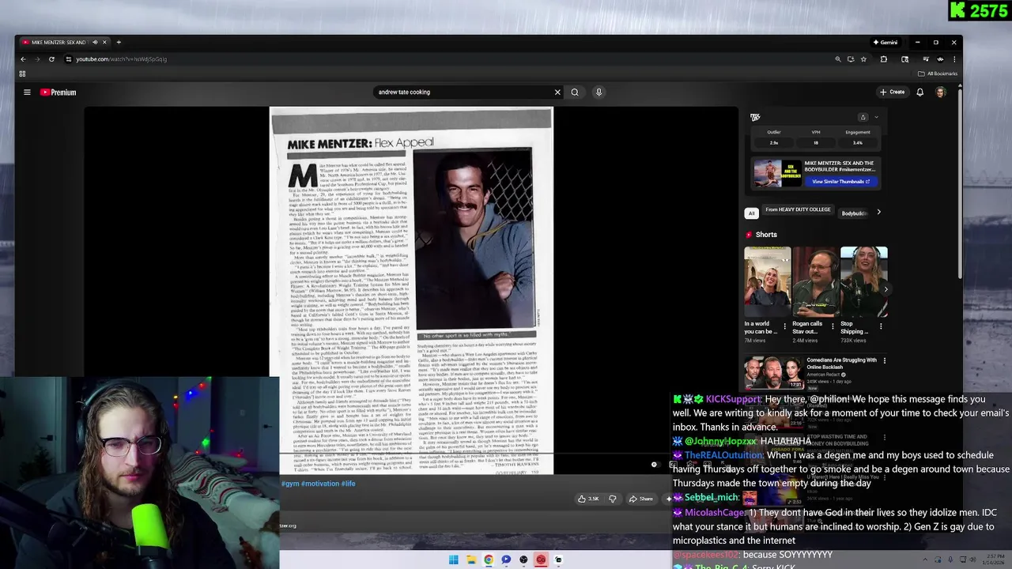Select the All filter chip
1012x569 pixels.
tap(752, 213)
